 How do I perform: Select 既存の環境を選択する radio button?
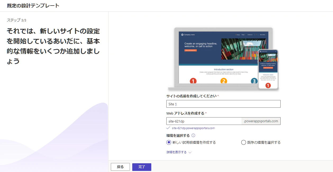click(244, 142)
